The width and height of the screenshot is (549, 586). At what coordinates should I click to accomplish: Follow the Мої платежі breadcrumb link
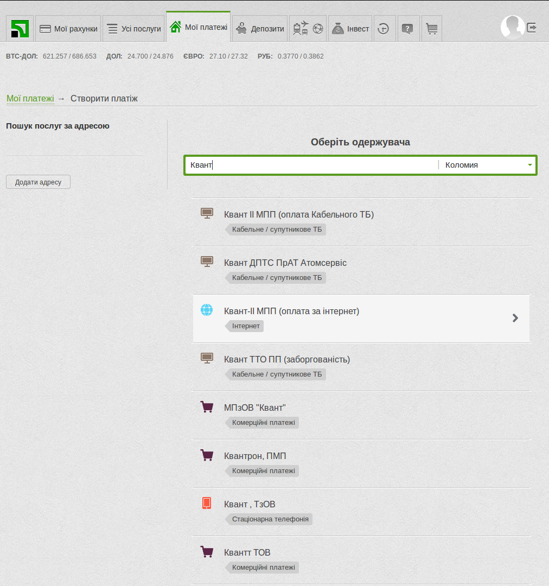pos(30,99)
